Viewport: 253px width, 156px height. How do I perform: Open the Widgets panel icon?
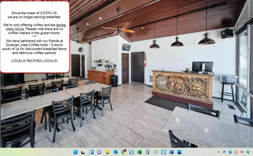coord(91,152)
